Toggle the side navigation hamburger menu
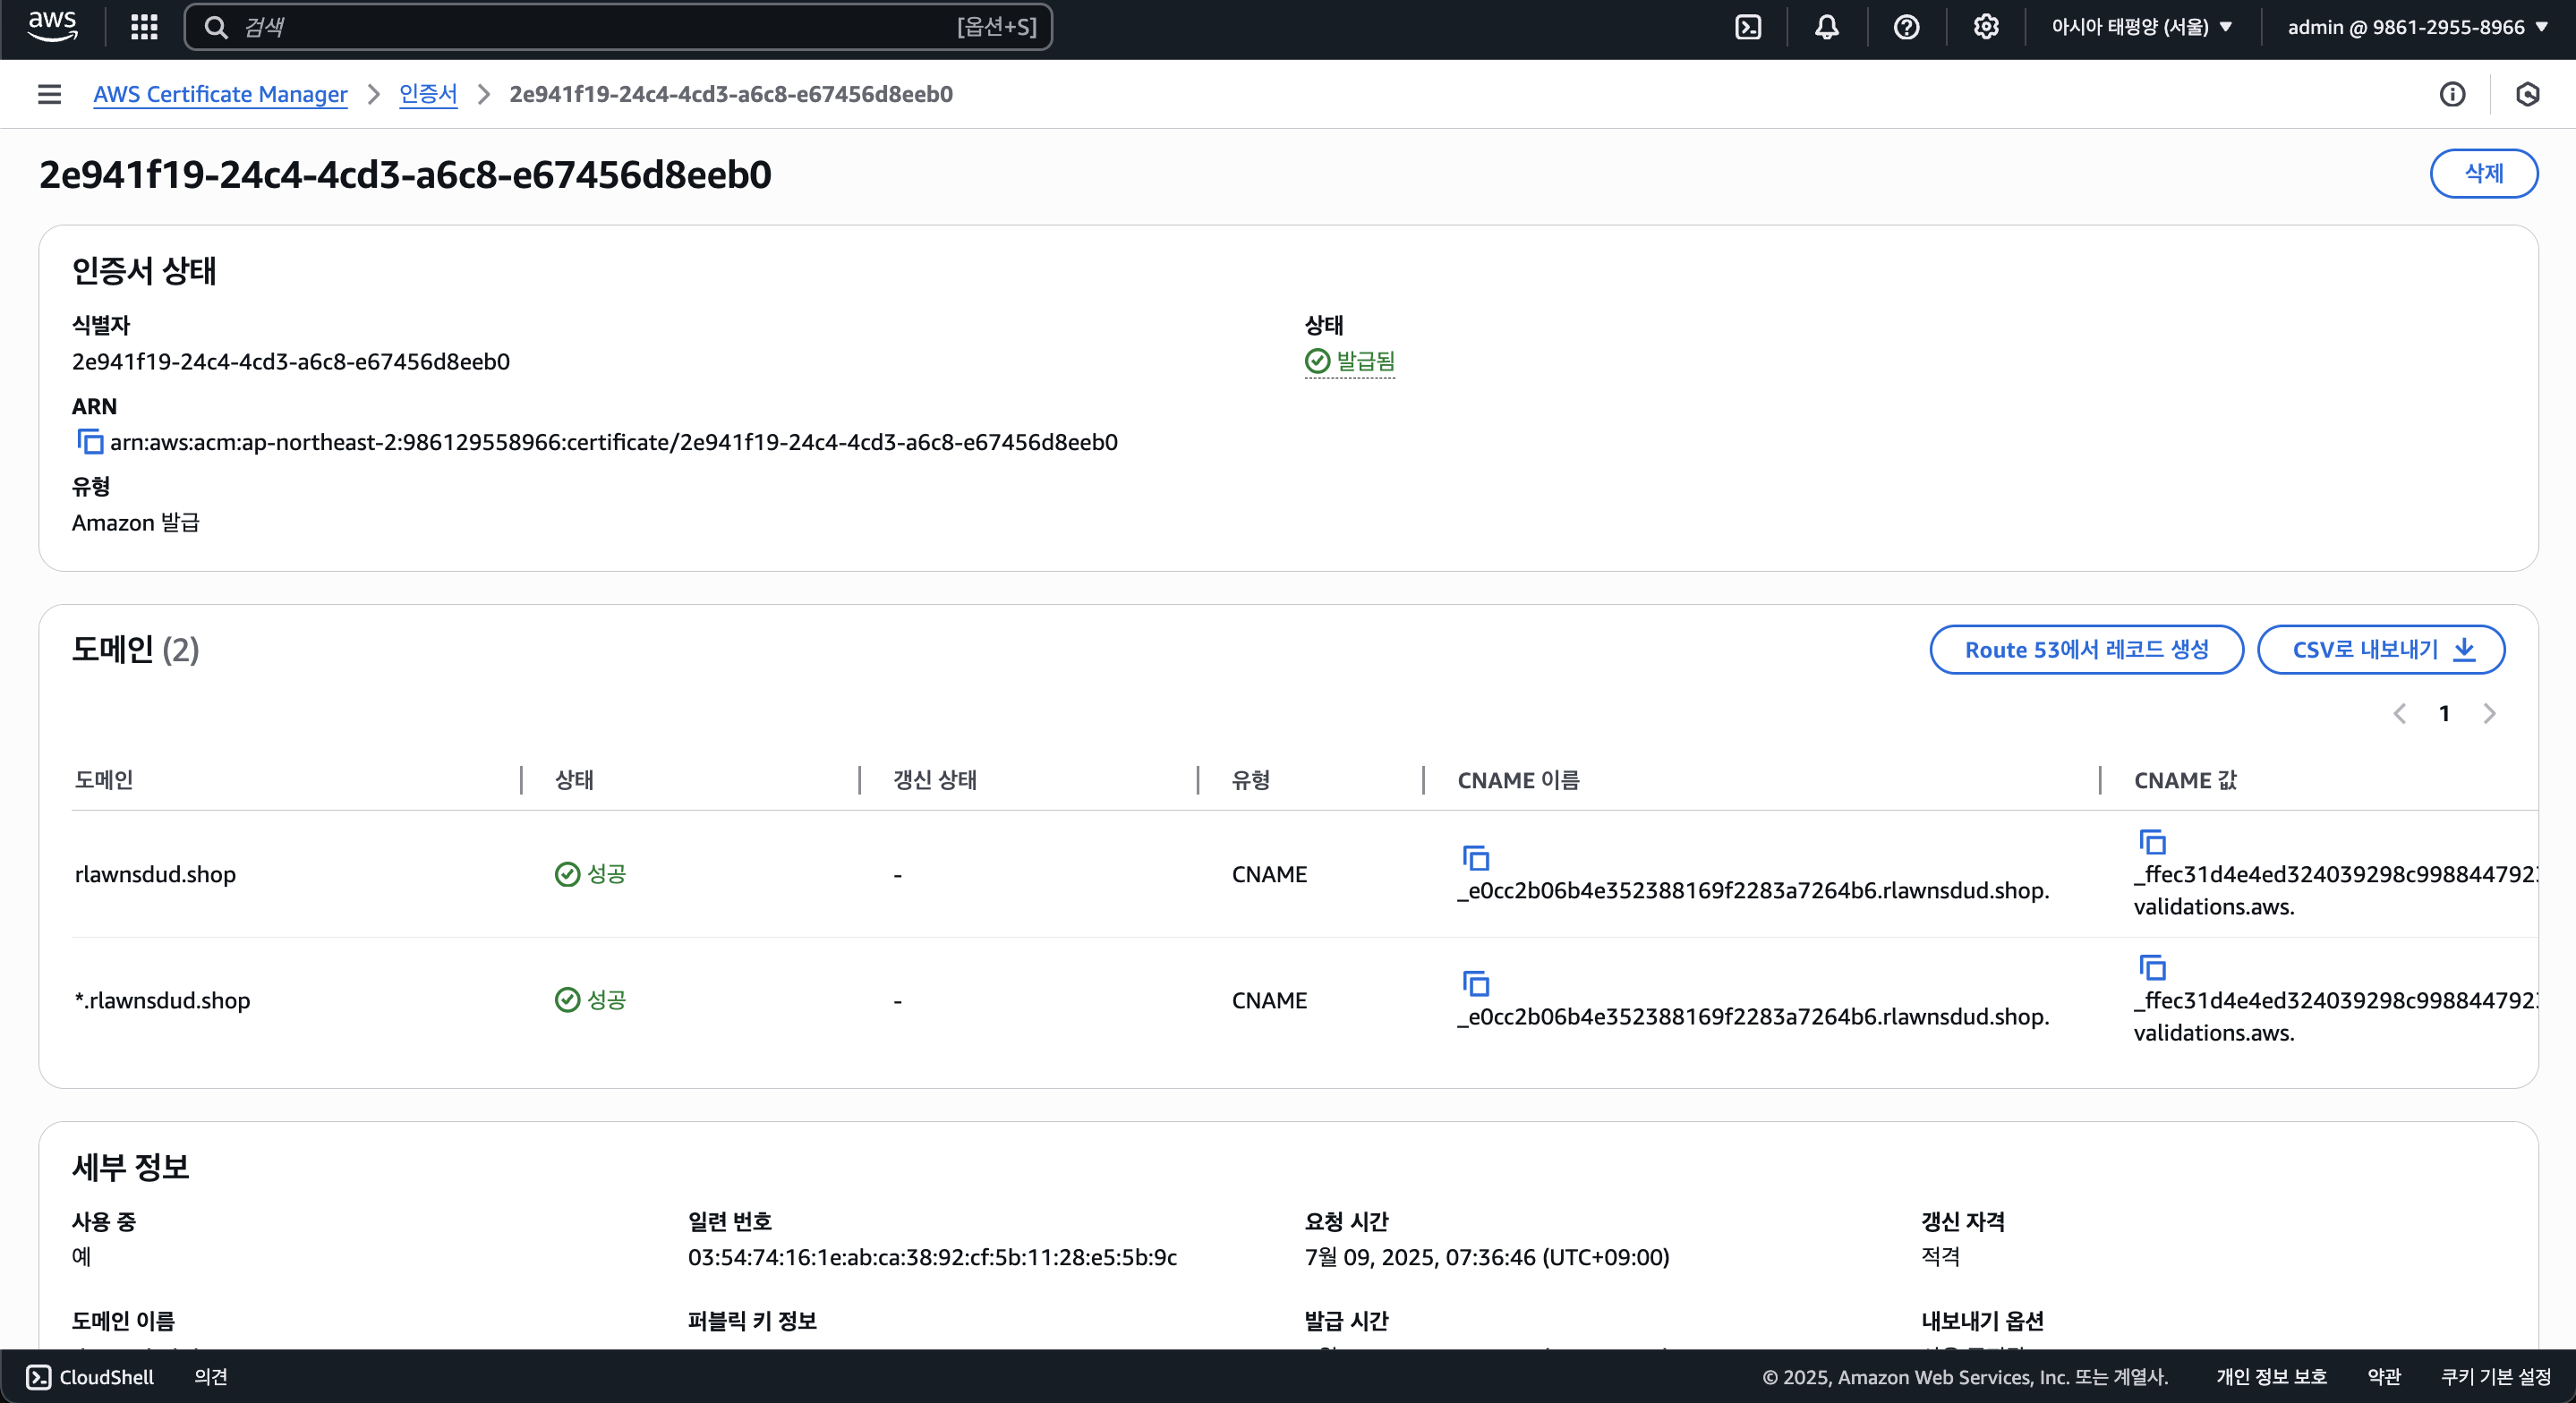Screen dimensions: 2576x1403 coord(49,94)
